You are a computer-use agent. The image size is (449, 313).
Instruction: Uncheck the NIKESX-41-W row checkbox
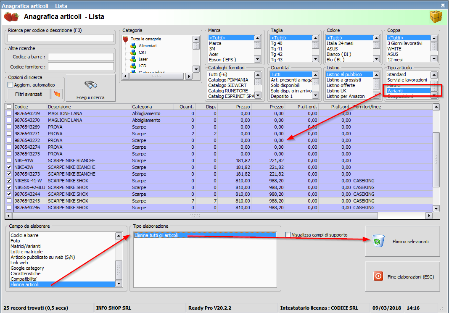(9, 181)
